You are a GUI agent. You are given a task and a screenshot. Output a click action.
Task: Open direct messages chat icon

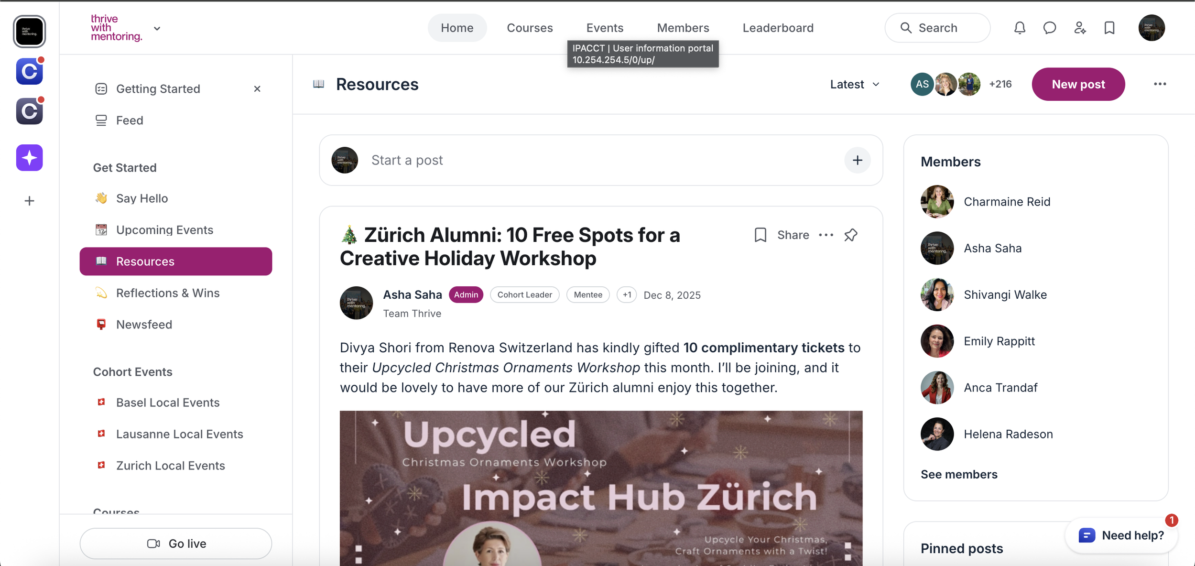tap(1049, 28)
